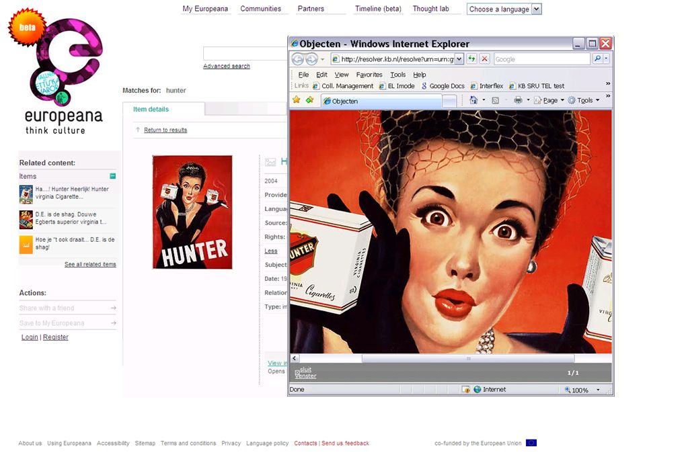
Task: Open search provider options dropdown
Action: tap(607, 58)
